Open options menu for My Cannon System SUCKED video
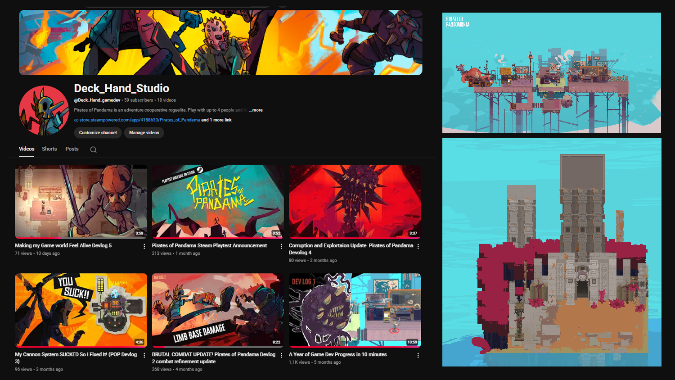This screenshot has width=675, height=380. coord(144,355)
